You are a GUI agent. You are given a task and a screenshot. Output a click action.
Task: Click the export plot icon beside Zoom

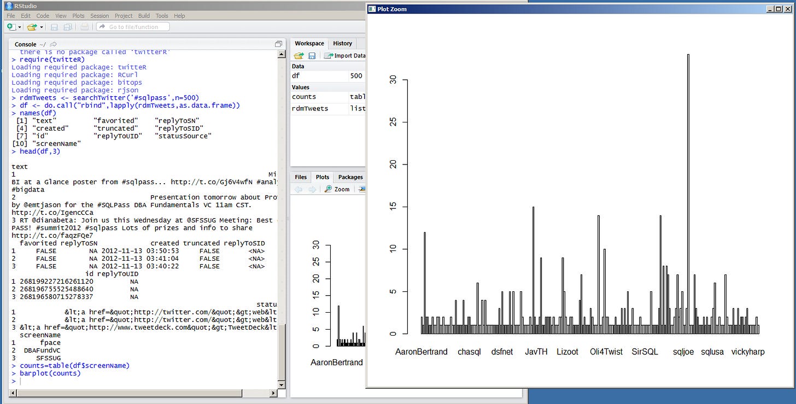coord(362,189)
